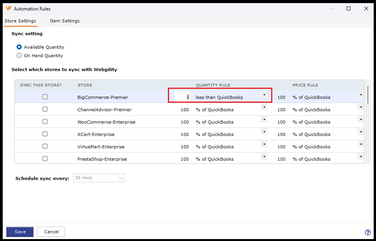
Task: Open BigCommerce-Premier quantity rule dropdown
Action: point(265,95)
